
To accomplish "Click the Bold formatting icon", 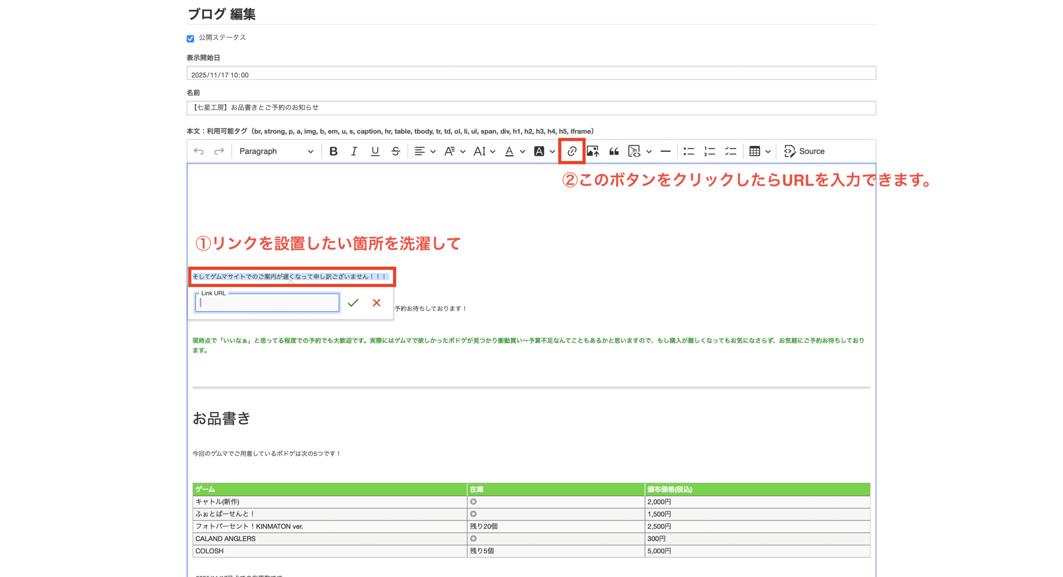I will coord(333,151).
